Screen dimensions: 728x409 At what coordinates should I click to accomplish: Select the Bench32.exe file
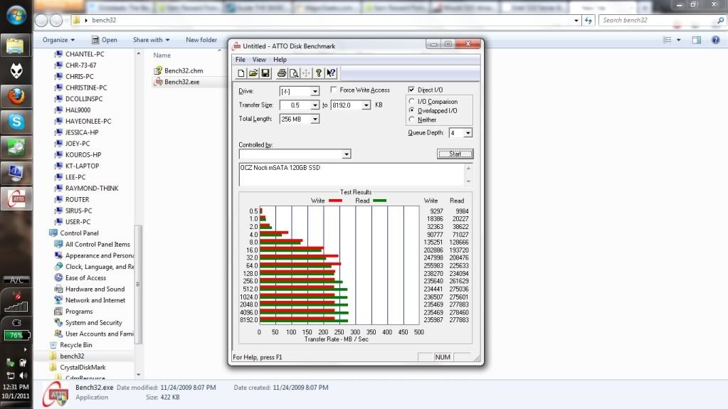point(181,82)
